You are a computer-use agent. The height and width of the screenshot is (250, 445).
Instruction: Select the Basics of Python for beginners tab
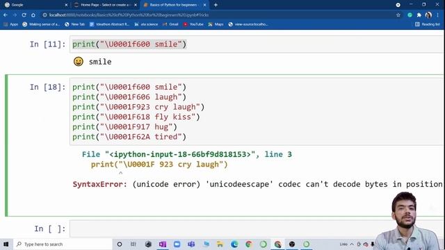[x=175, y=5]
